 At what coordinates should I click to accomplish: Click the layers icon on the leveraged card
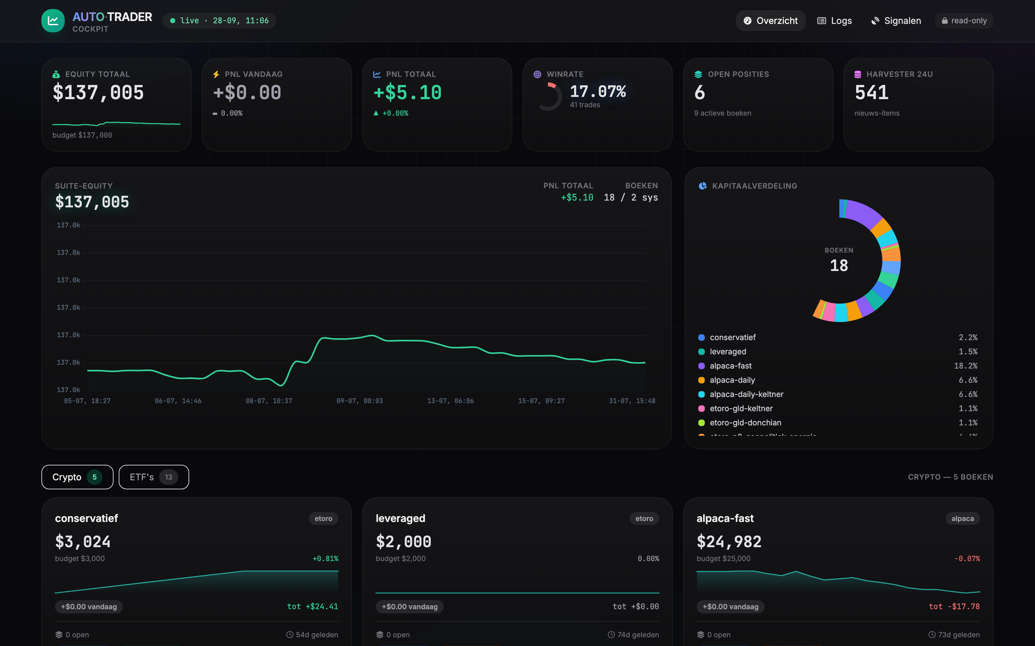coord(380,634)
